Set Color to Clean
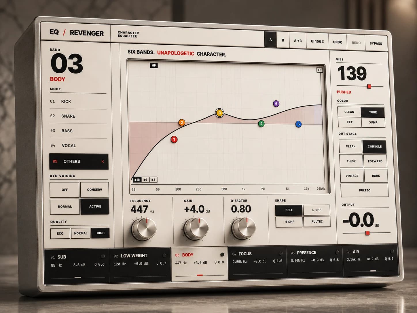417x313 pixels. click(x=349, y=112)
